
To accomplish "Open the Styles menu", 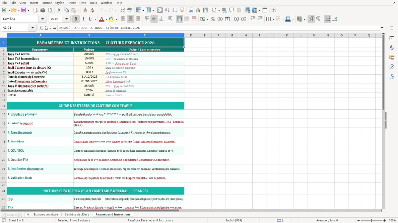I will [x=60, y=3].
